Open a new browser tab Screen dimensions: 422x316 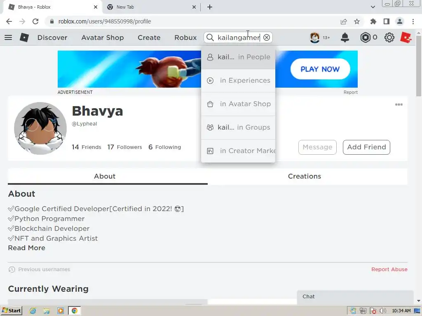tap(210, 7)
